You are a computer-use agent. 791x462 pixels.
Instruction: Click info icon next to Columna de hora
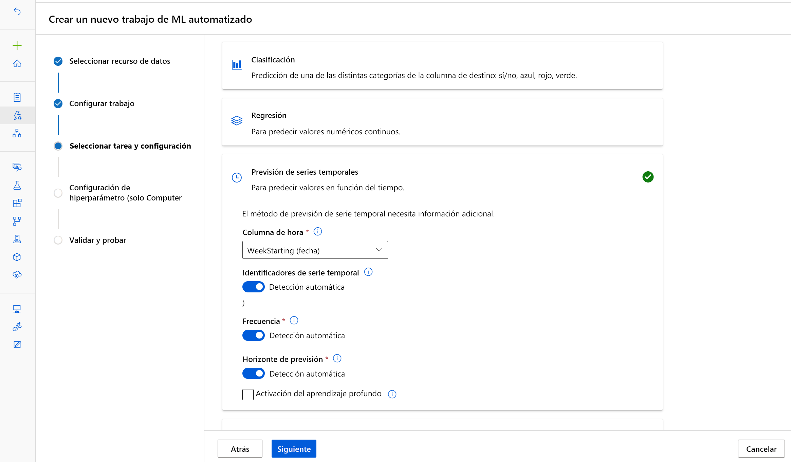coord(318,231)
